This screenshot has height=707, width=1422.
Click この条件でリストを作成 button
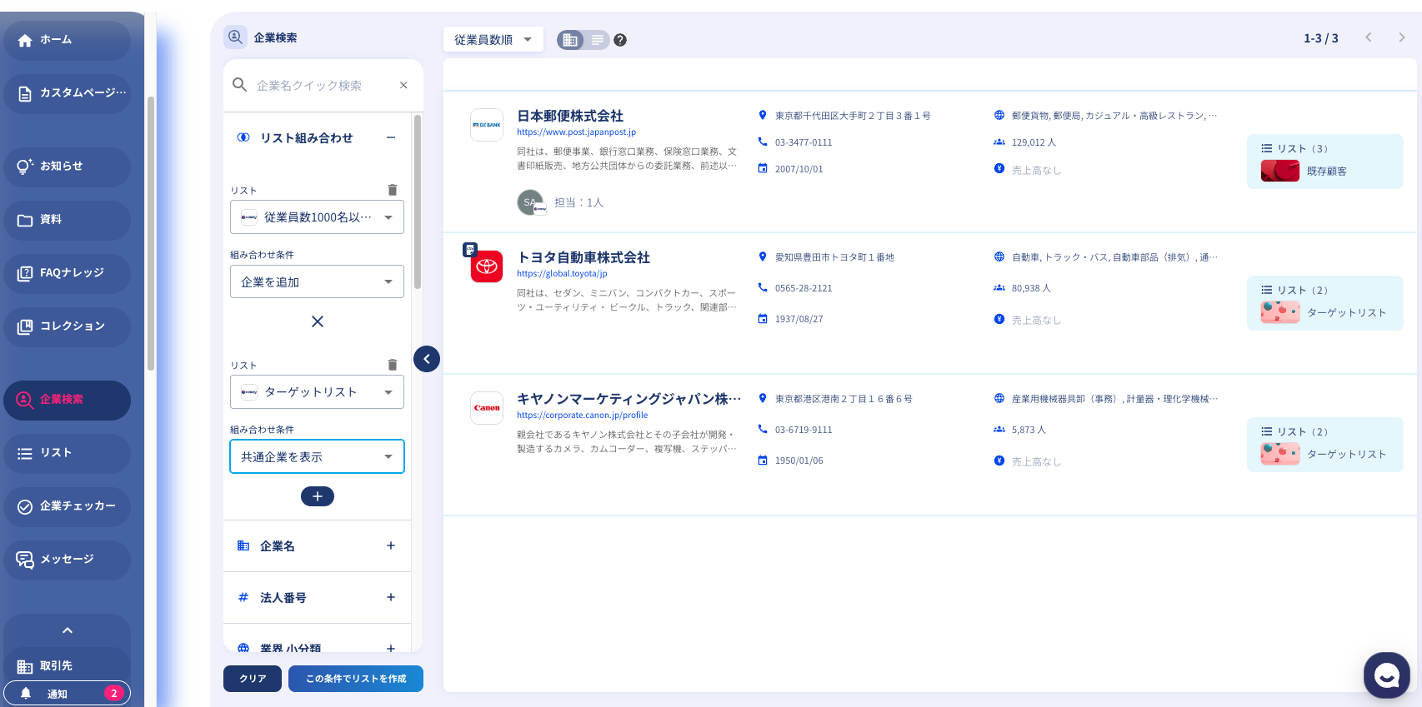point(356,679)
